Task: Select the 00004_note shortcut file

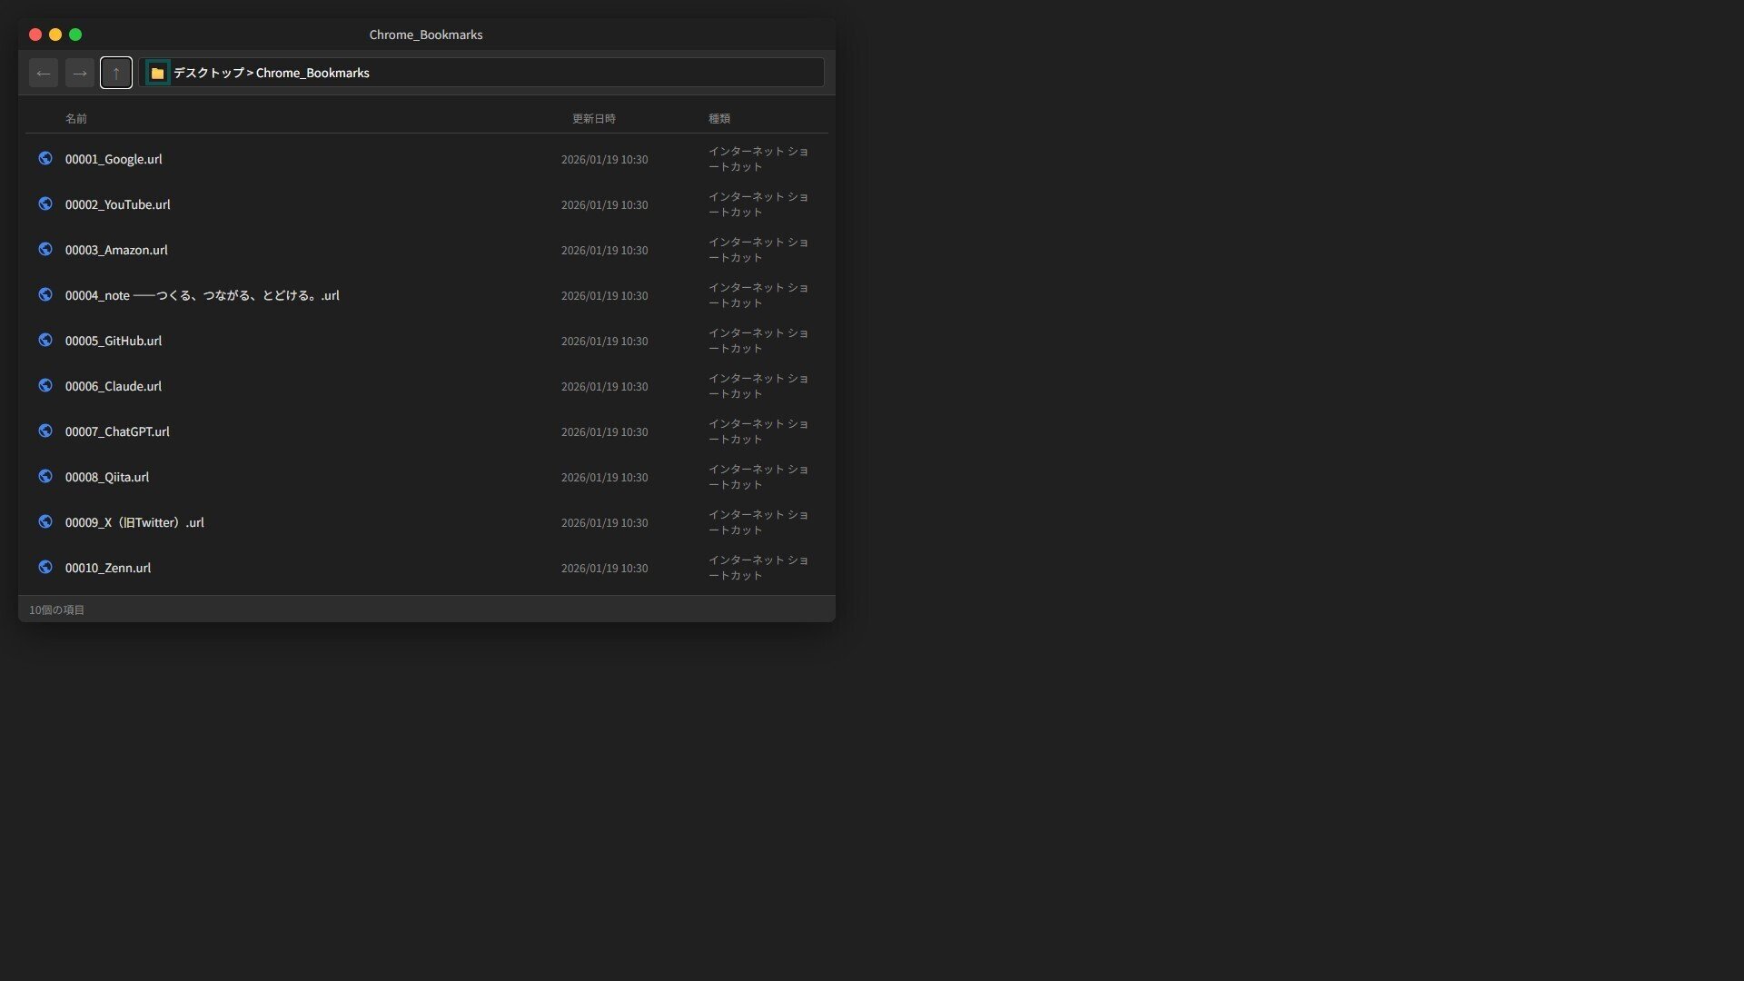Action: pyautogui.click(x=202, y=296)
